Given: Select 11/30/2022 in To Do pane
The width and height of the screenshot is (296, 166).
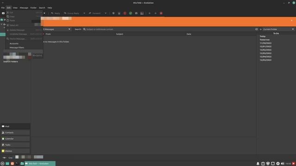Looking at the screenshot, I should tap(265, 43).
